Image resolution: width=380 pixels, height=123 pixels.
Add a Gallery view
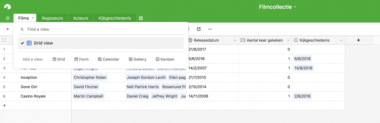[137, 59]
